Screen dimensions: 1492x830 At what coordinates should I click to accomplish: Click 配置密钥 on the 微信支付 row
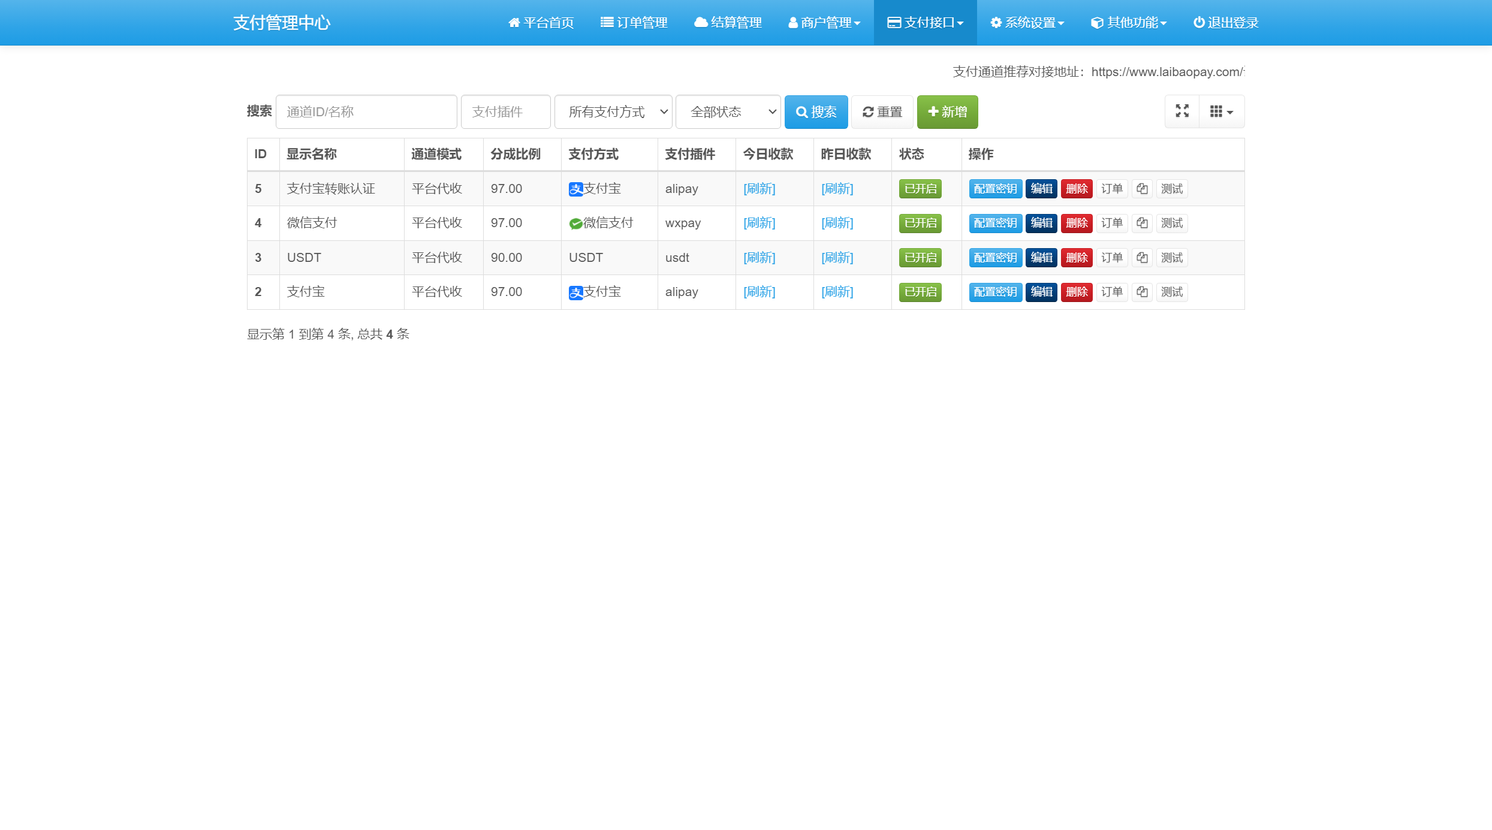(x=994, y=222)
